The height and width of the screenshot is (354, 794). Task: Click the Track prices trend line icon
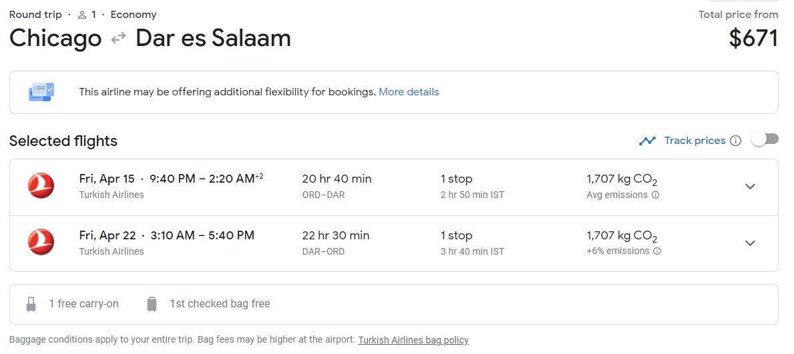point(646,141)
